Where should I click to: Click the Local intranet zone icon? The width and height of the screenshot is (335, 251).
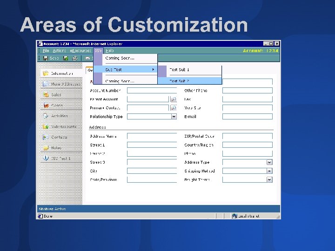click(x=234, y=216)
